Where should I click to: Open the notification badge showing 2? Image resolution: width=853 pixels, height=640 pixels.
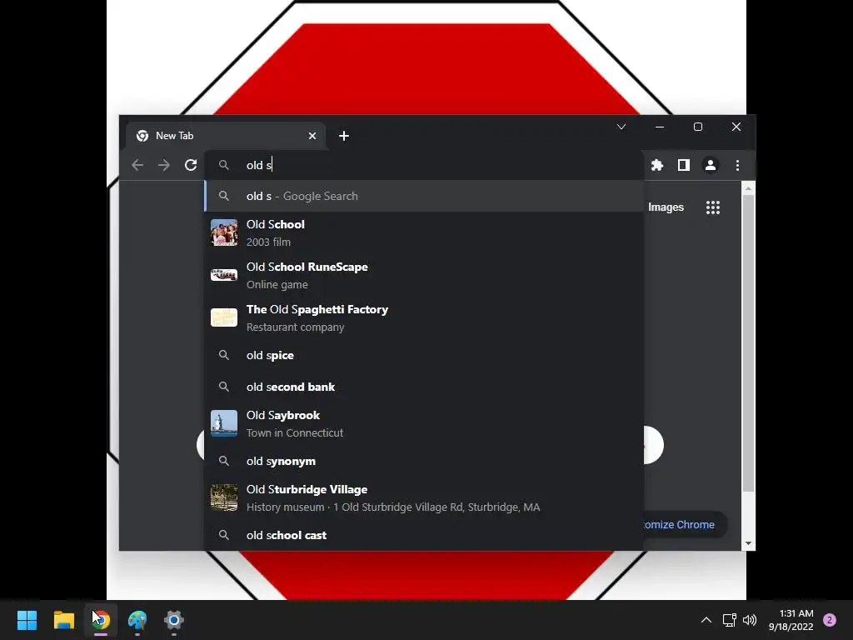(830, 620)
